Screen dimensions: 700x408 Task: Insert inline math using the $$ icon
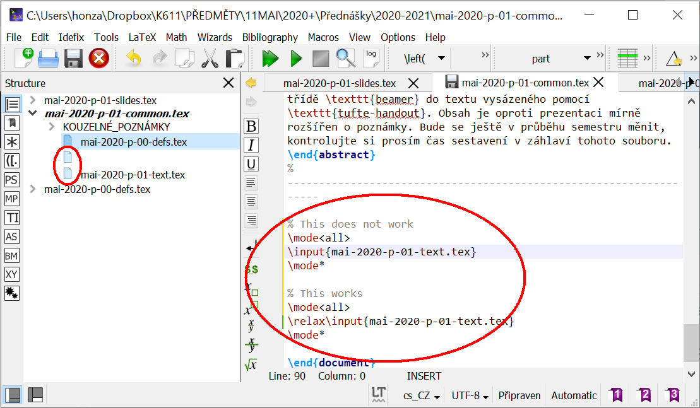pos(251,269)
